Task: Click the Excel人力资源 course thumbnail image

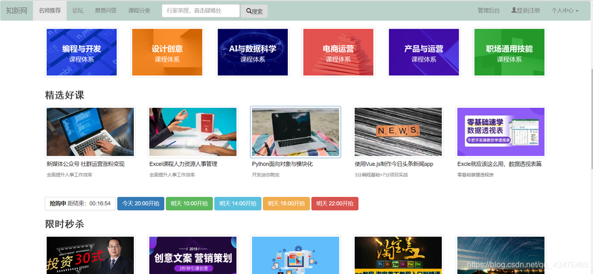Action: pyautogui.click(x=193, y=132)
